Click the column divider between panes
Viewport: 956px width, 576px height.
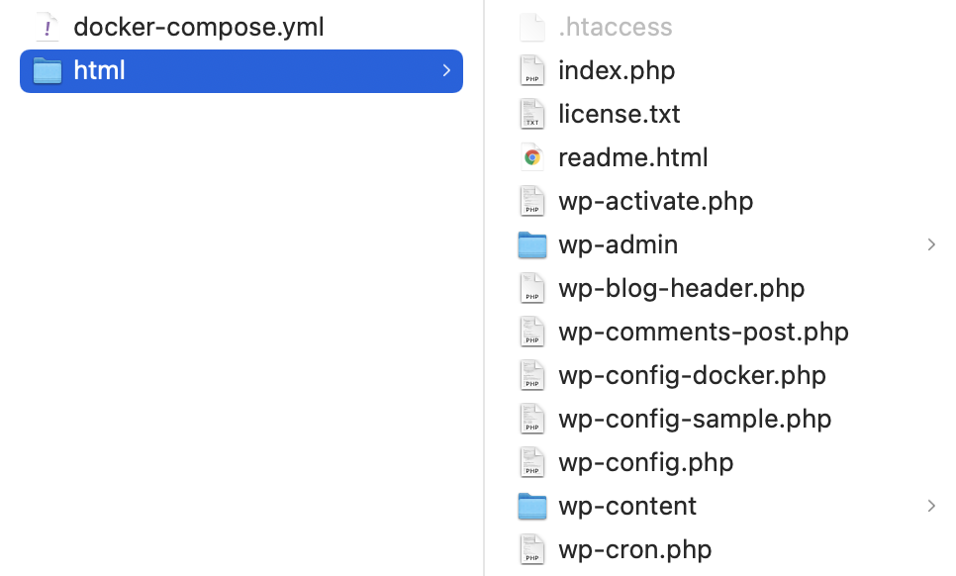point(484,288)
